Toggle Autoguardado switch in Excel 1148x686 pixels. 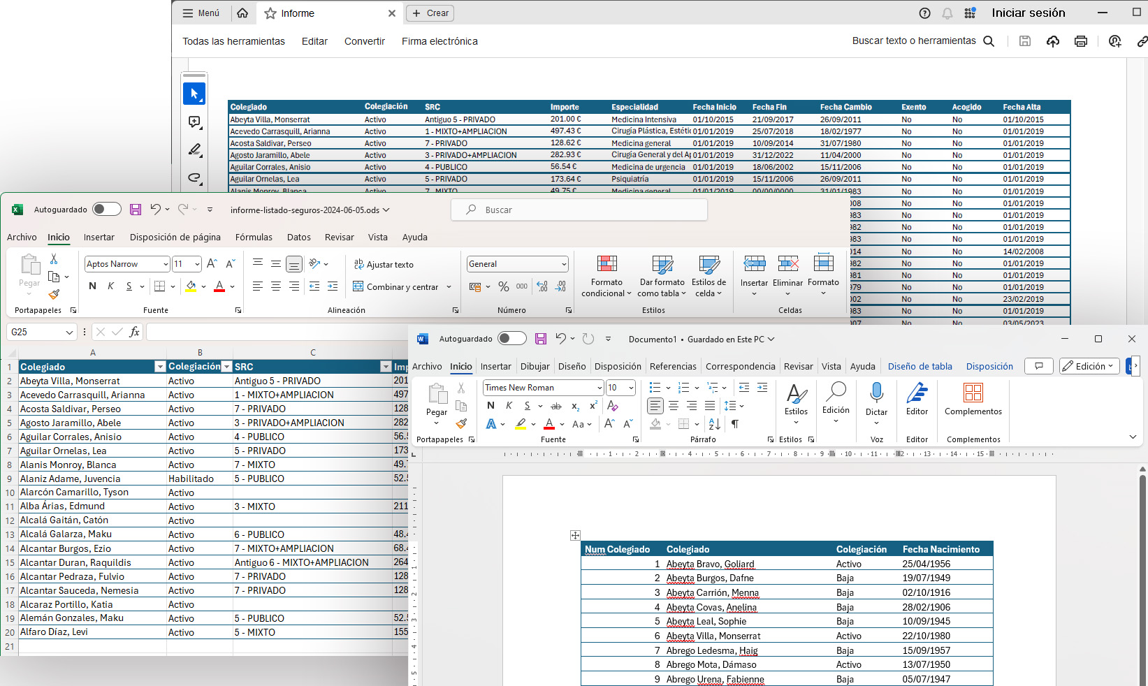[x=107, y=210]
